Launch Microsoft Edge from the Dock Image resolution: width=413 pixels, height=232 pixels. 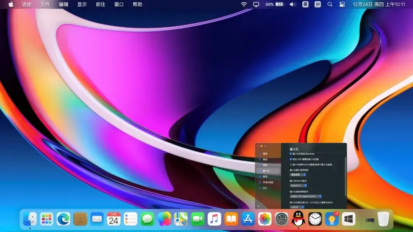point(63,219)
